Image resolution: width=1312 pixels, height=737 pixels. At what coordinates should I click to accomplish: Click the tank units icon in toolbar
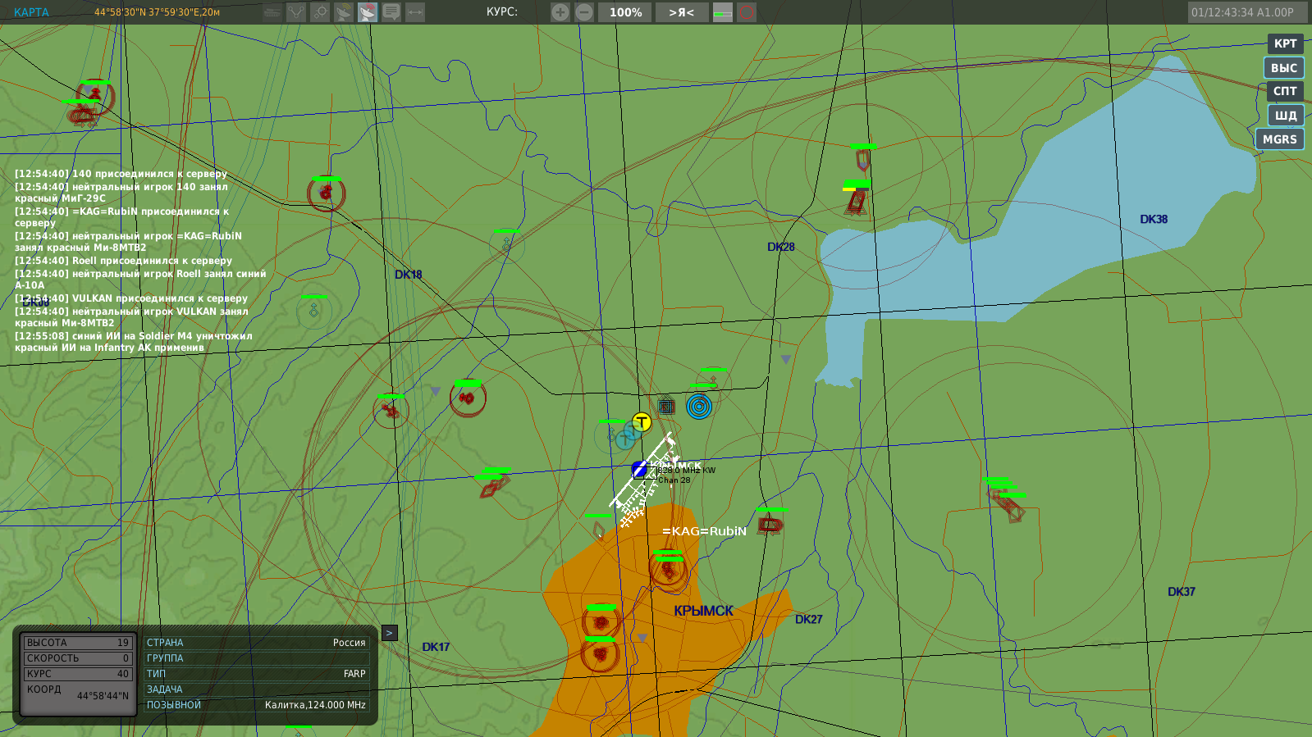click(272, 12)
